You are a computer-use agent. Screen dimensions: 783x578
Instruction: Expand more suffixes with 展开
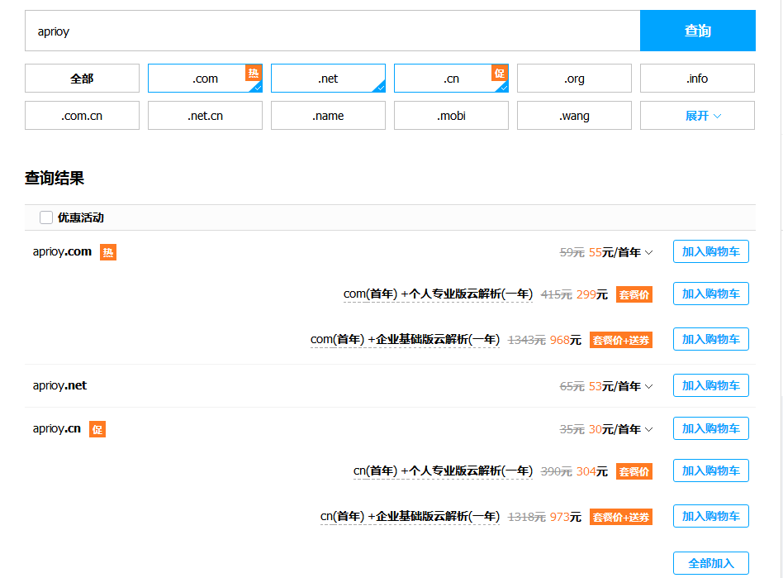697,116
